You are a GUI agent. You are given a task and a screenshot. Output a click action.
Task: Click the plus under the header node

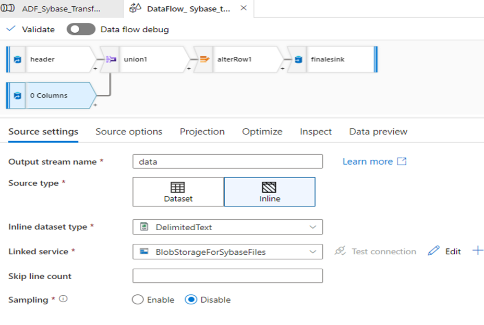[x=95, y=68]
